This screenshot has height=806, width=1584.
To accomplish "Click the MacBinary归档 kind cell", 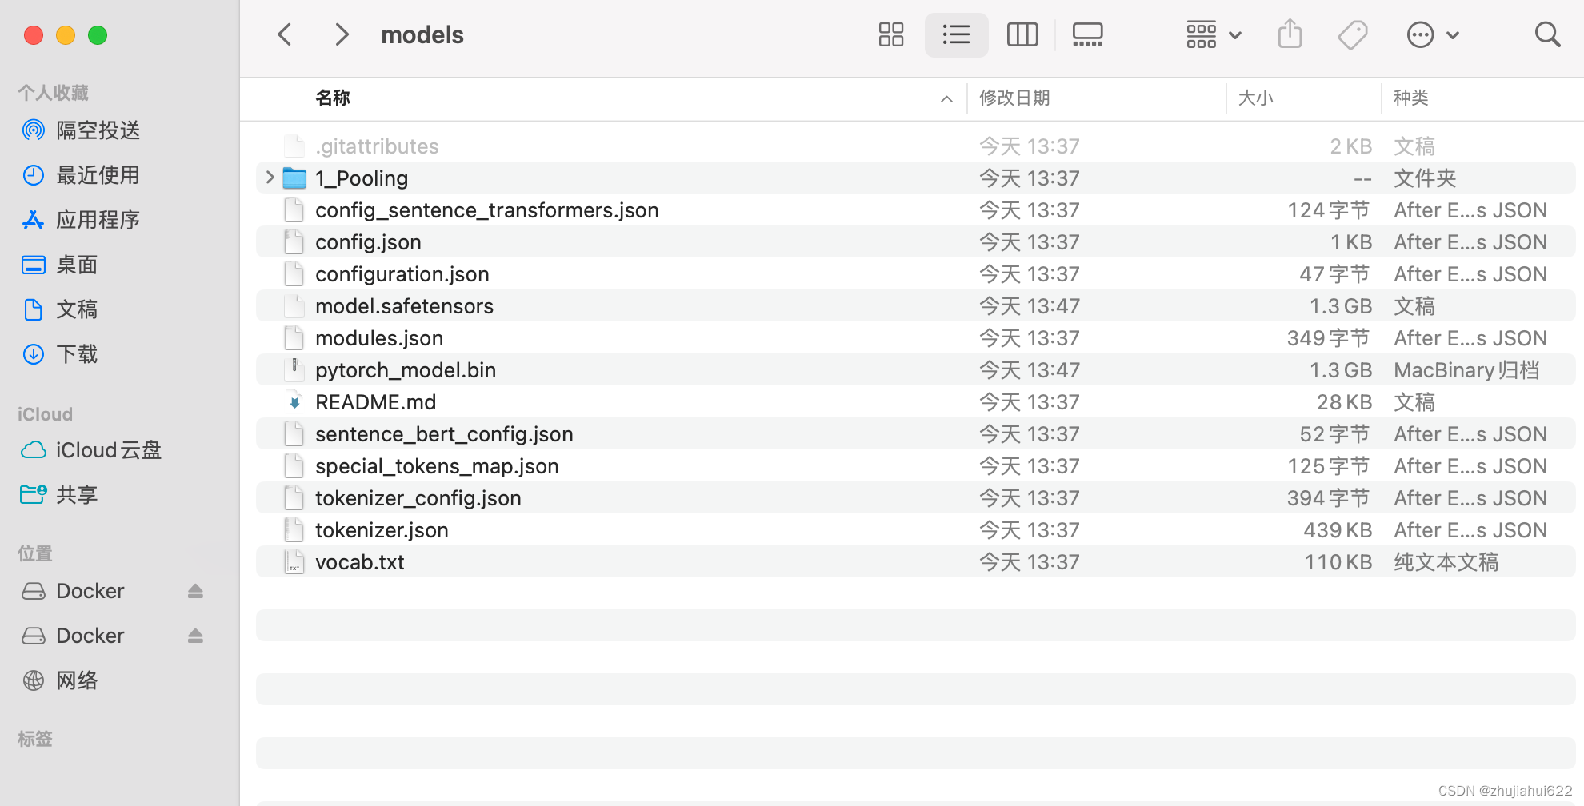I will [x=1466, y=369].
